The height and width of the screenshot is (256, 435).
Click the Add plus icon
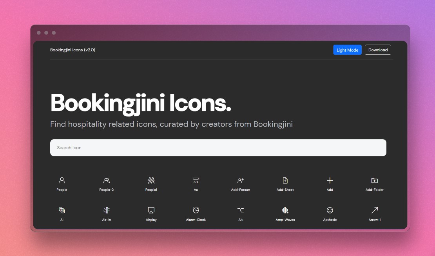(330, 181)
